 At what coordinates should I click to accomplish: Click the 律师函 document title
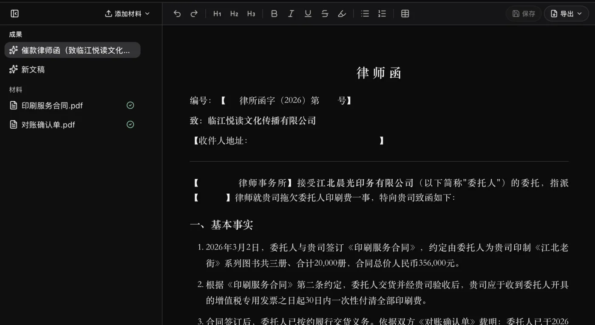point(379,73)
